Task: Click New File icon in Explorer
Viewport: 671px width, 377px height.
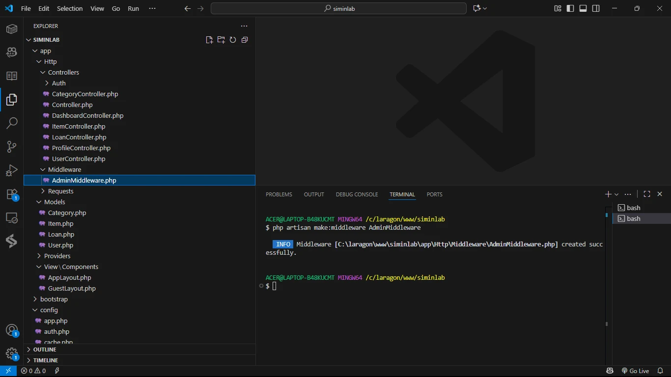Action: (209, 40)
